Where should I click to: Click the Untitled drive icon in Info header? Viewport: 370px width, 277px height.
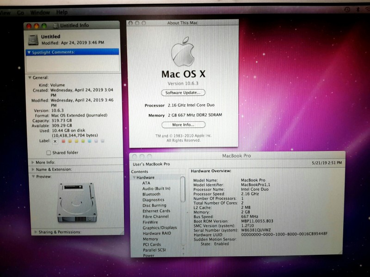[33, 40]
